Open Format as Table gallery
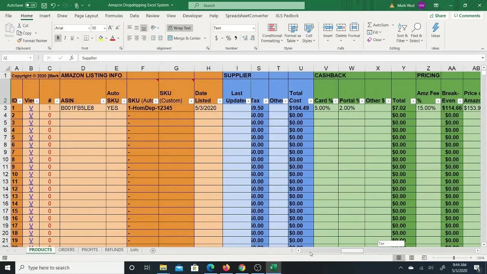This screenshot has width=487, height=274. [x=293, y=33]
